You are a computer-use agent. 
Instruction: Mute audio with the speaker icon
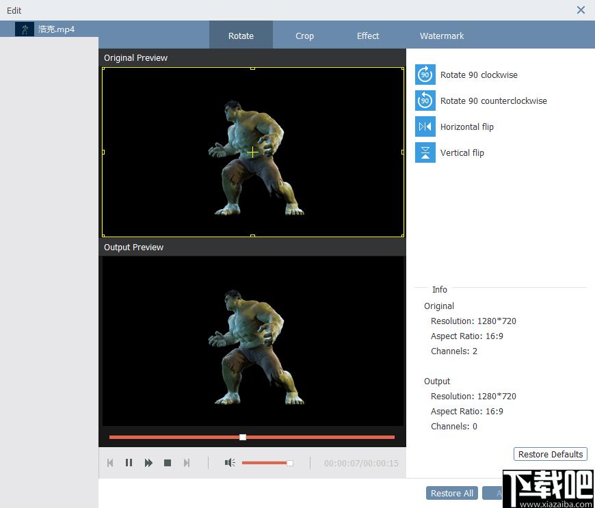[230, 462]
